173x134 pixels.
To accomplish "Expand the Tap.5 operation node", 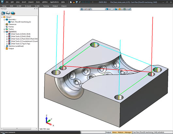I will click(x=7, y=44).
